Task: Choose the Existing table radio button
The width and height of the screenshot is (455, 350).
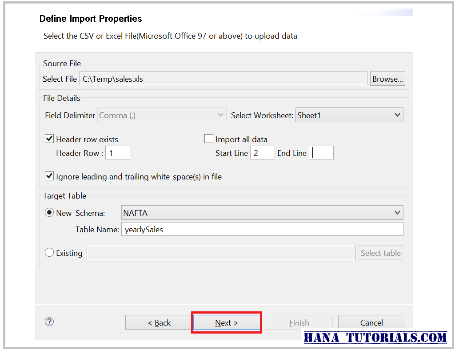Action: pyautogui.click(x=49, y=252)
